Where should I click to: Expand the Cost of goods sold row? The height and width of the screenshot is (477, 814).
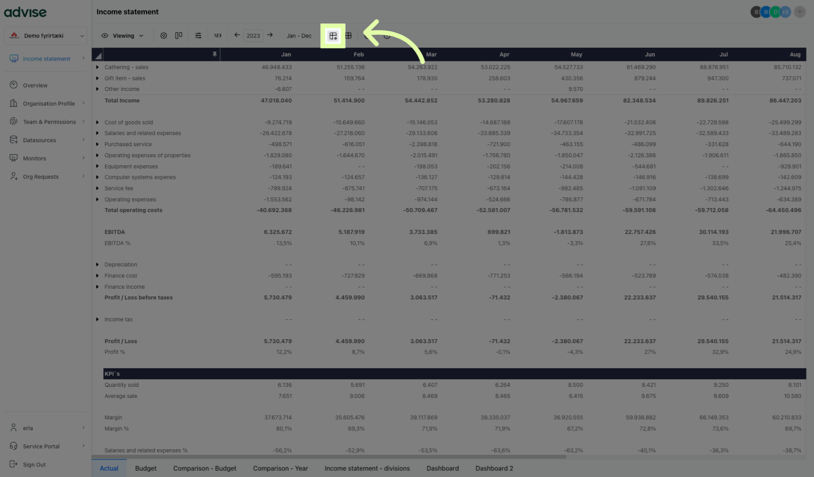coord(97,122)
